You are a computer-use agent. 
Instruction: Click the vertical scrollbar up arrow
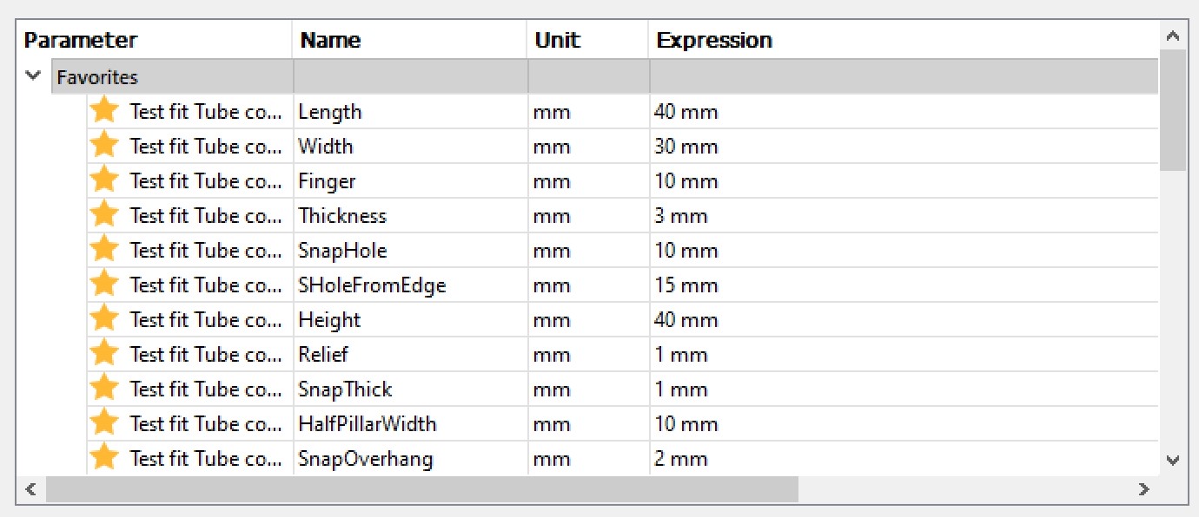[x=1173, y=36]
